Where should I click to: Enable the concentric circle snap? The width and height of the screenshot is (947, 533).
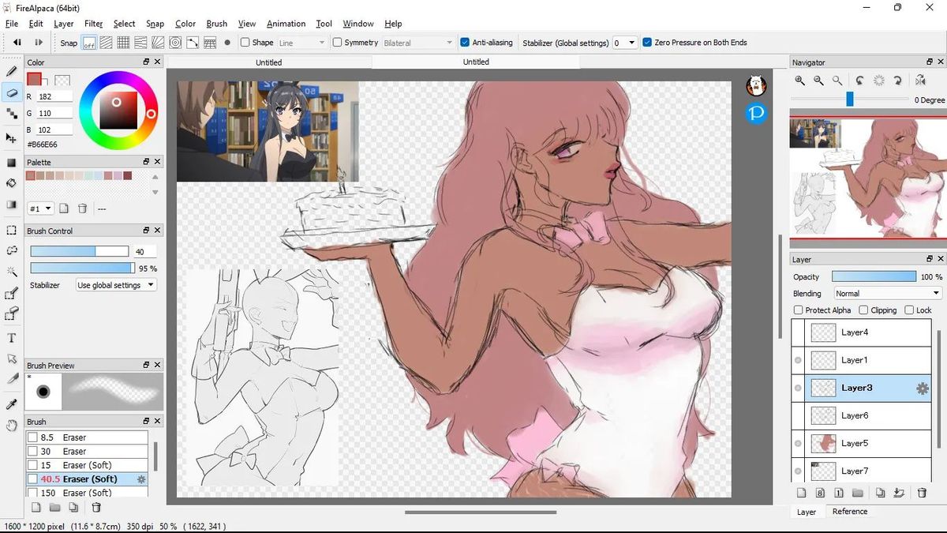175,43
